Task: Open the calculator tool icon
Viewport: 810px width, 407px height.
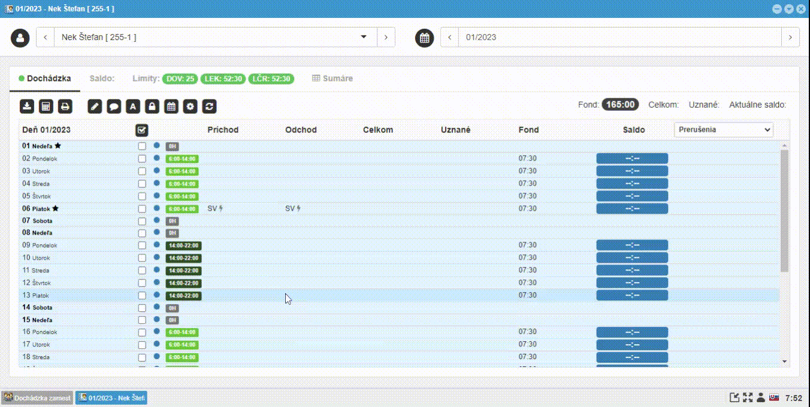Action: 46,107
